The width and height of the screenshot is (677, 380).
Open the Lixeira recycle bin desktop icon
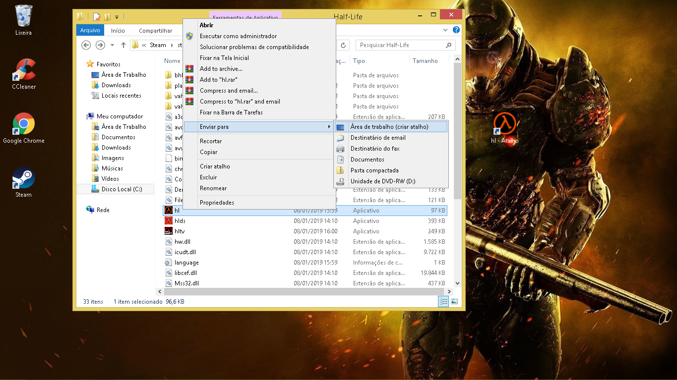23,20
